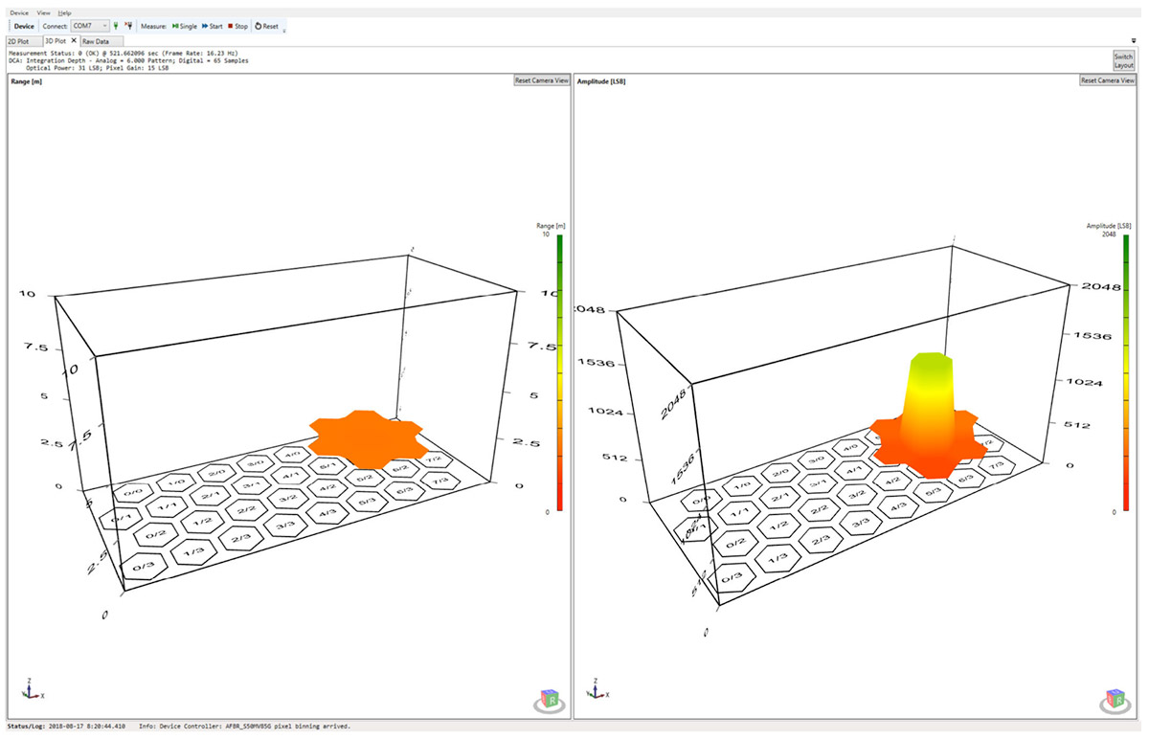
Task: Open the COM7 port dropdown
Action: (x=105, y=26)
